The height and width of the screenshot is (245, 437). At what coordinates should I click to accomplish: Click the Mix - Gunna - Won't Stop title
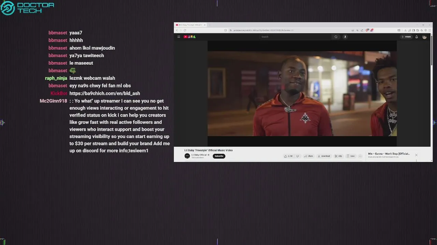click(389, 154)
